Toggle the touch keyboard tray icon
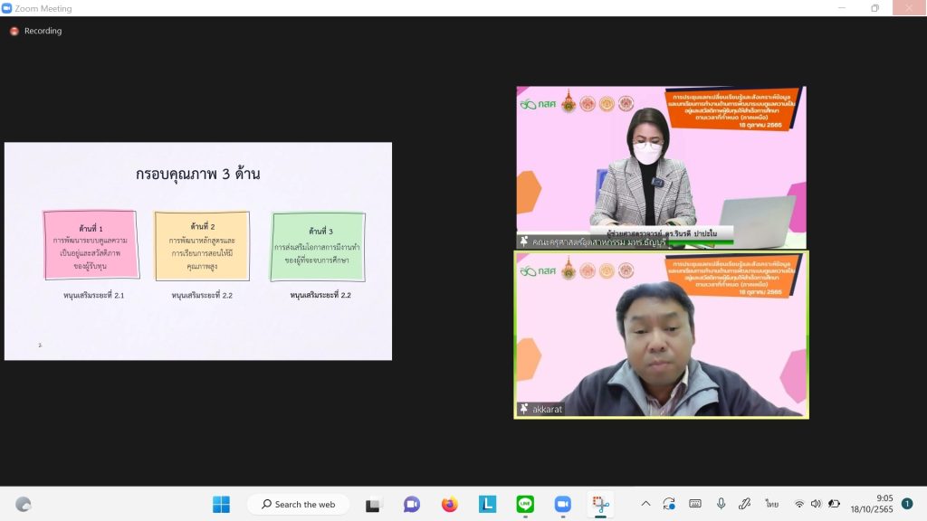 point(695,504)
